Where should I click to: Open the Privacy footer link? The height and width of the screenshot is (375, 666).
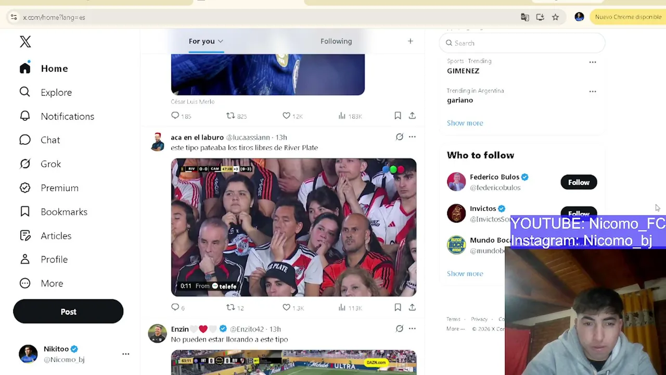[x=479, y=319]
